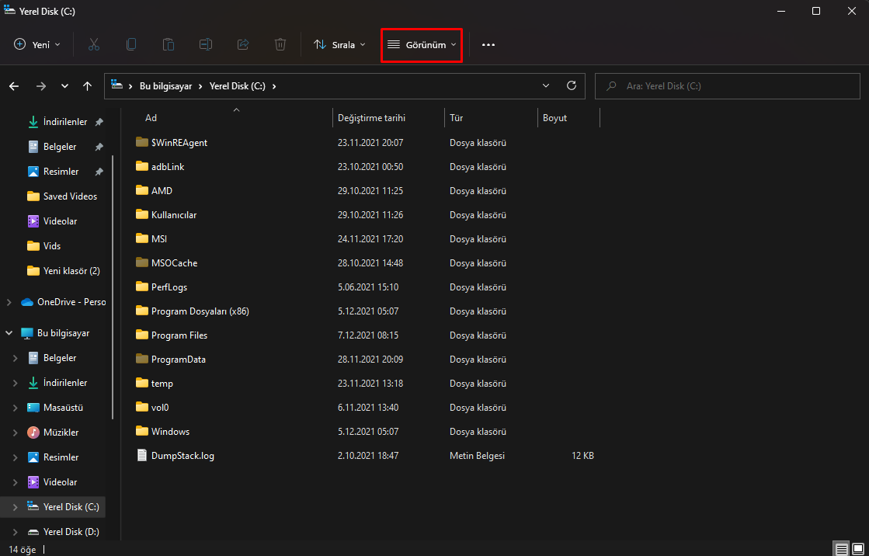
Task: Go up one folder level
Action: click(x=88, y=86)
